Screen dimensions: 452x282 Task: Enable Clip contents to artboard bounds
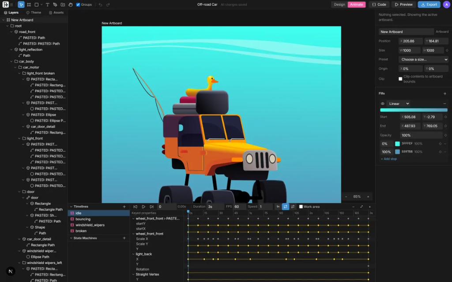tap(400, 79)
